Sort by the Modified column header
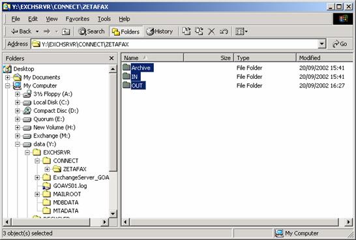 point(325,58)
